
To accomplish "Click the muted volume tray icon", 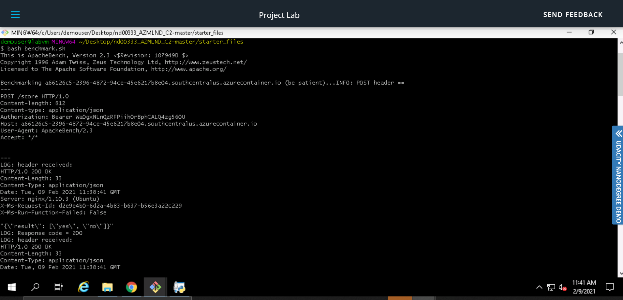I will pos(562,287).
